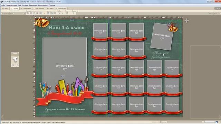Switch to the Веб альбомы tab
The image size is (221, 124).
click(39, 9)
